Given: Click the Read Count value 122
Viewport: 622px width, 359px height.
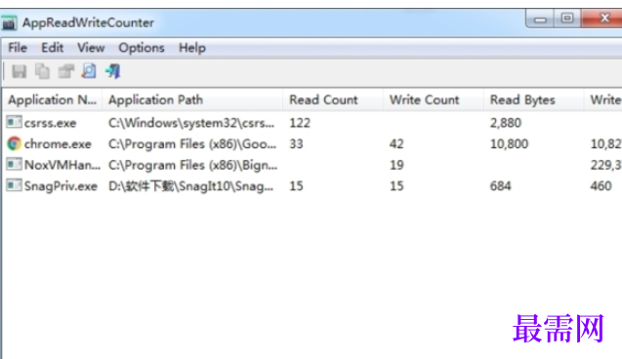Looking at the screenshot, I should pos(300,123).
